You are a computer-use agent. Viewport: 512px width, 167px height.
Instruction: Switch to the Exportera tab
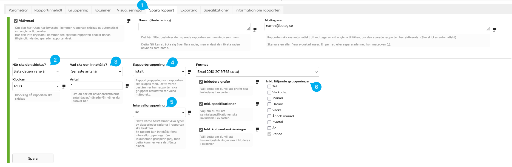coord(189,10)
